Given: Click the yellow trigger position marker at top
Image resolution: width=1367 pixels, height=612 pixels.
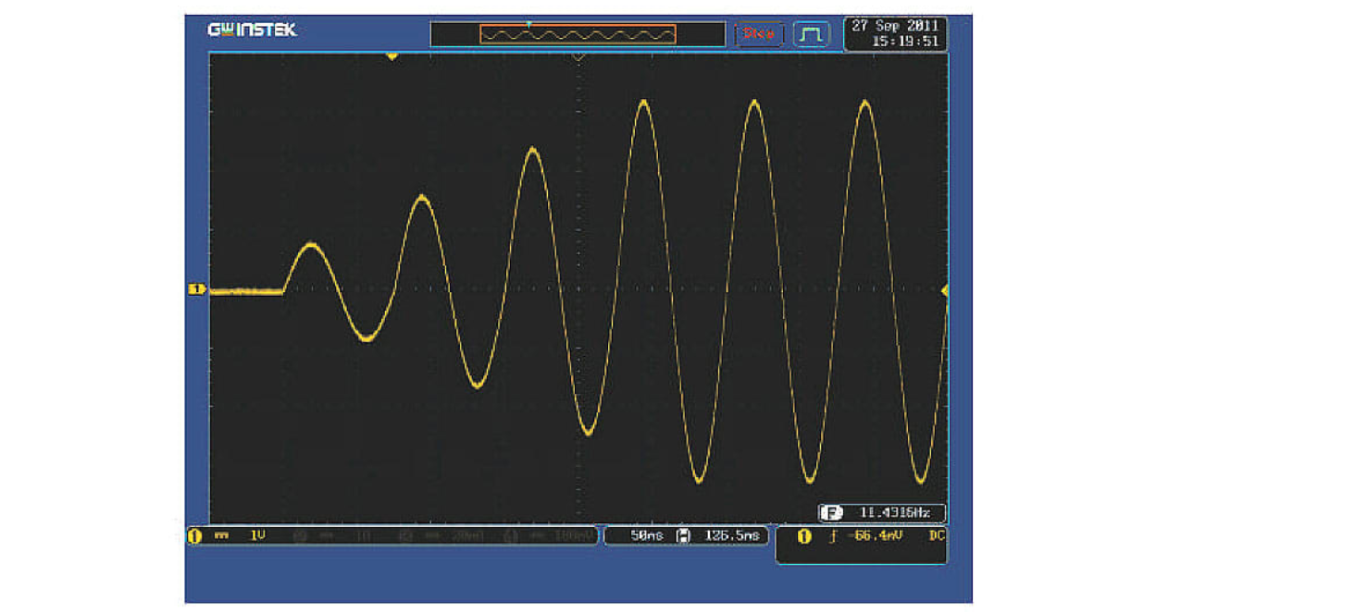Looking at the screenshot, I should [x=391, y=56].
